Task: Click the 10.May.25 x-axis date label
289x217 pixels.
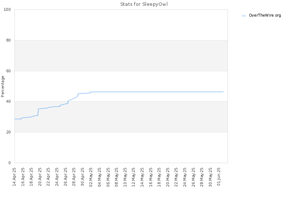Action: pos(125,177)
